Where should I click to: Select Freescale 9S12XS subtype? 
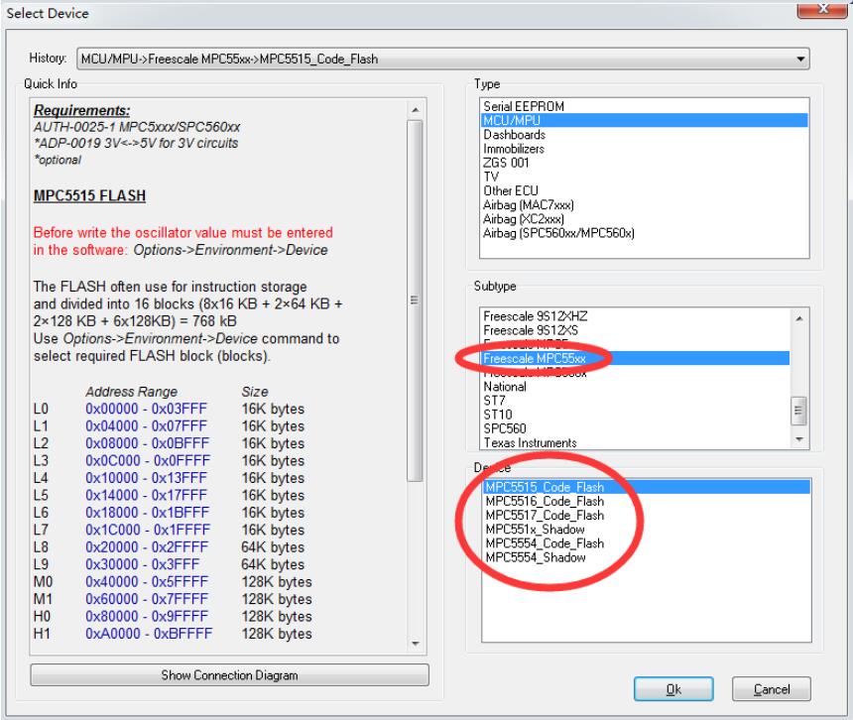tap(636, 330)
